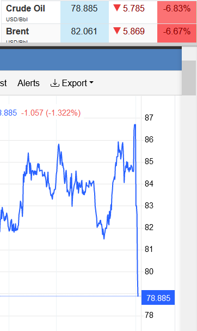Screen dimensions: 197x331
Task: Open the Crude Oil commodity link
Action: click(x=26, y=8)
